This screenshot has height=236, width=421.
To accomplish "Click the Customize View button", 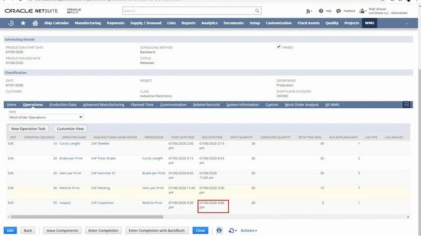I will [70, 128].
